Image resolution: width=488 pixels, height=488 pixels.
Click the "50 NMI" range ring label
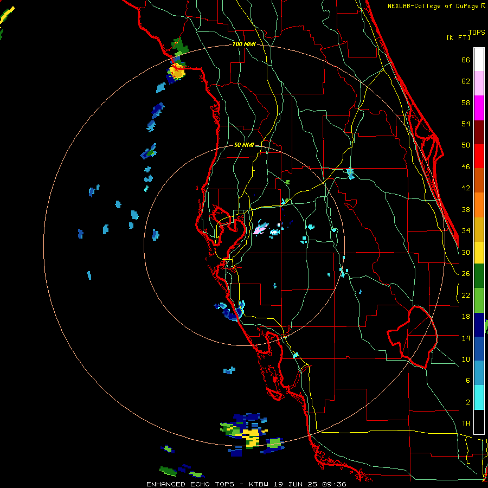pos(244,145)
